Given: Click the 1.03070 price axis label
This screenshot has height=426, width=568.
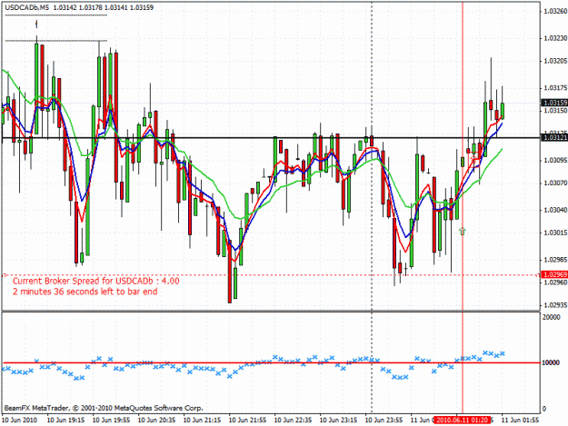Looking at the screenshot, I should (x=555, y=183).
